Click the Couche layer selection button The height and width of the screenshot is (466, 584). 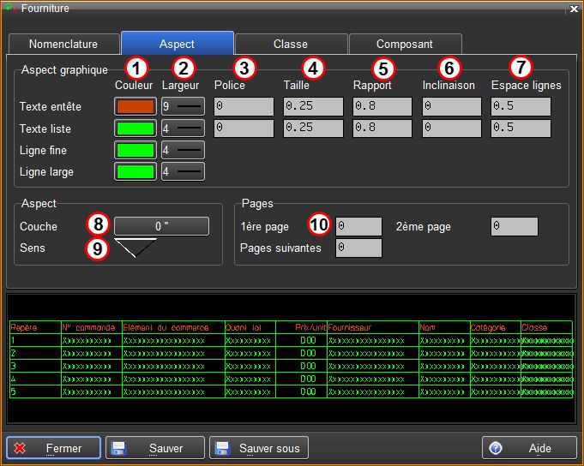[162, 226]
